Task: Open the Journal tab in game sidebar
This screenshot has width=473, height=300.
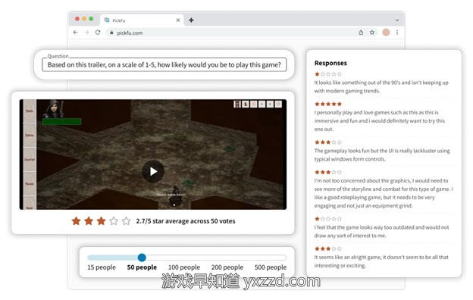Action: coord(30,160)
